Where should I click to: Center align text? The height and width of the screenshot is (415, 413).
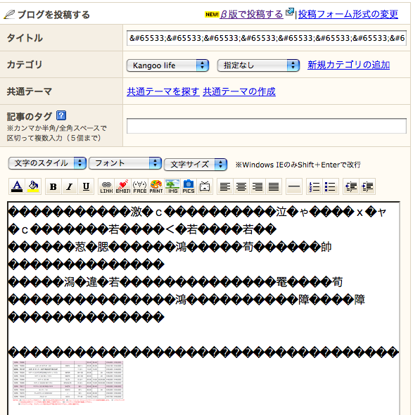(241, 186)
